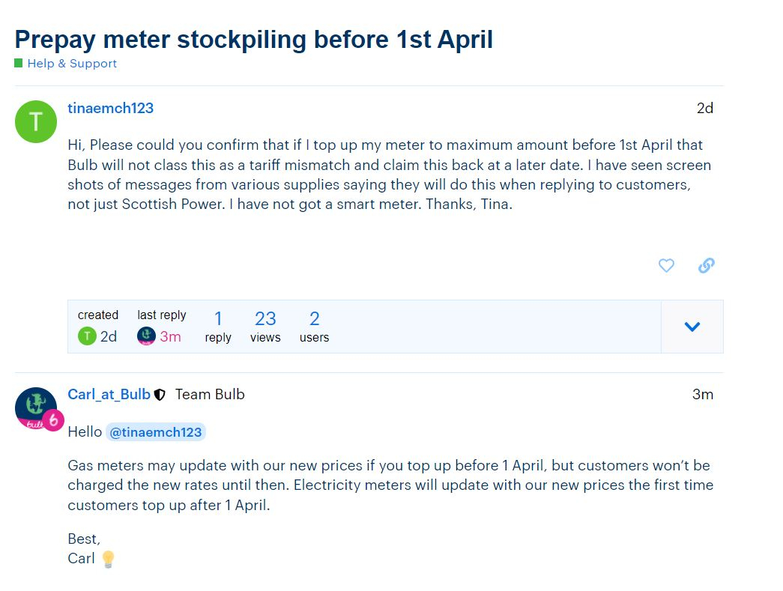
Task: Open the Help & Support category
Action: (72, 64)
